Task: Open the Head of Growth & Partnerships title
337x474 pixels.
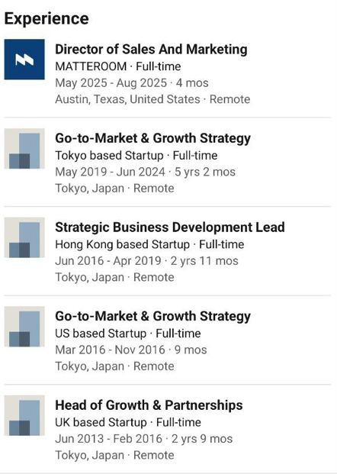Action: 149,405
